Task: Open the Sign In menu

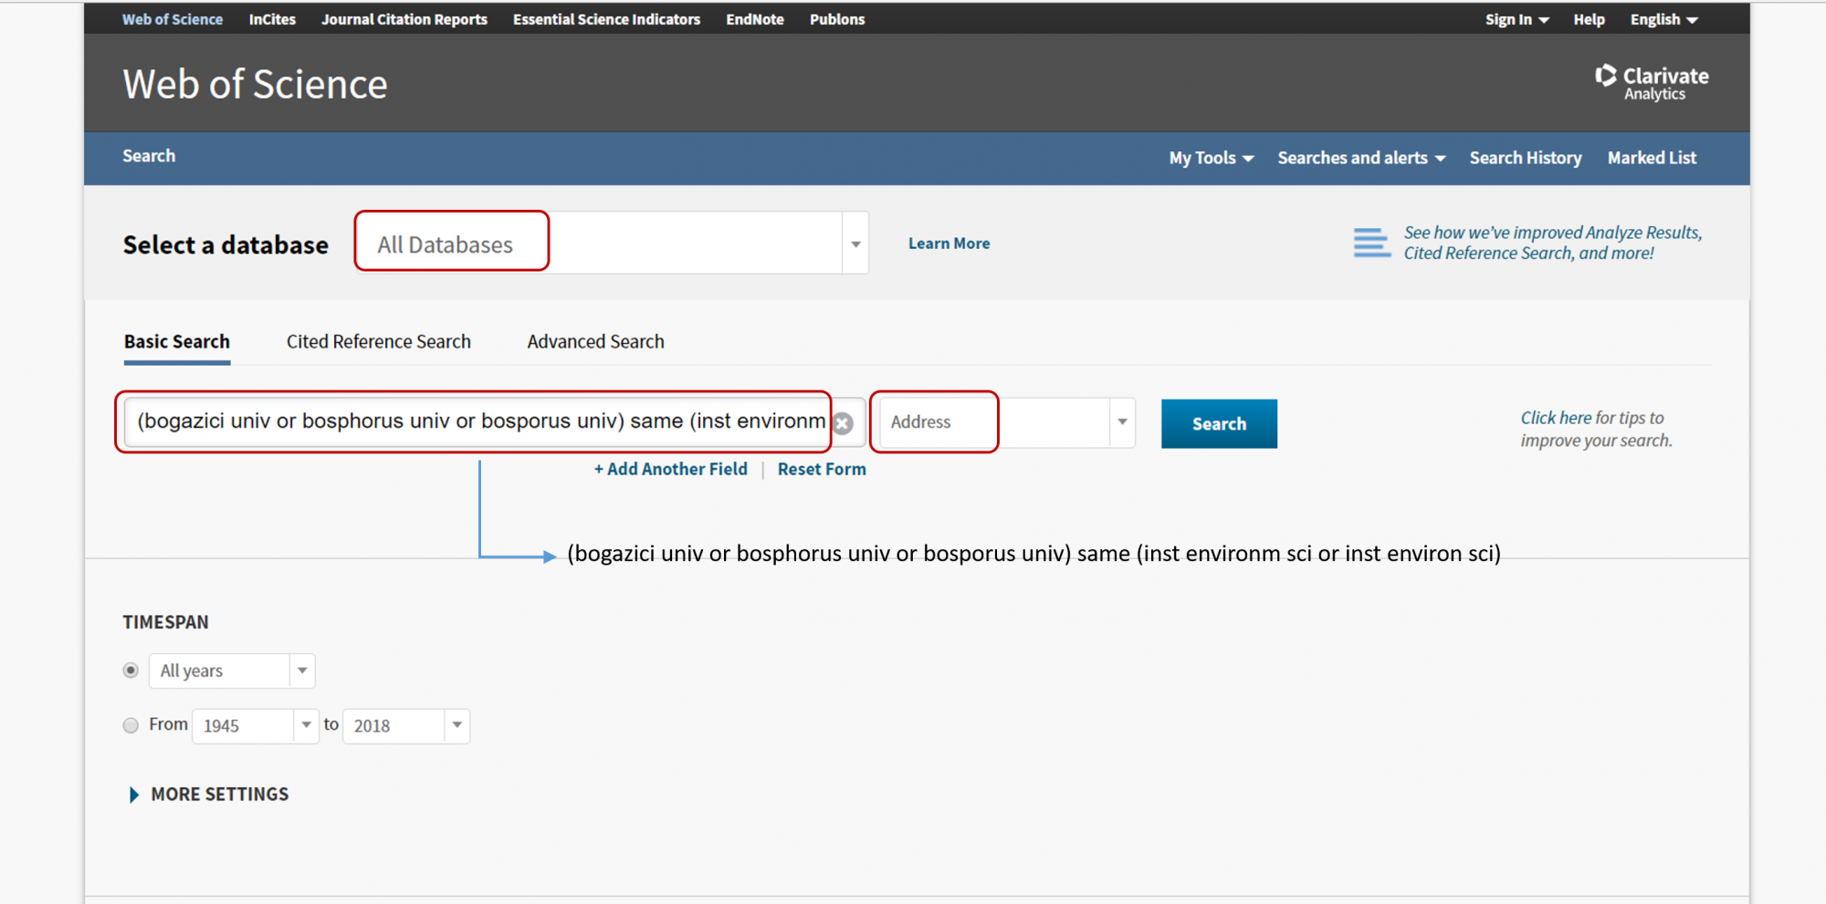Action: click(1516, 19)
